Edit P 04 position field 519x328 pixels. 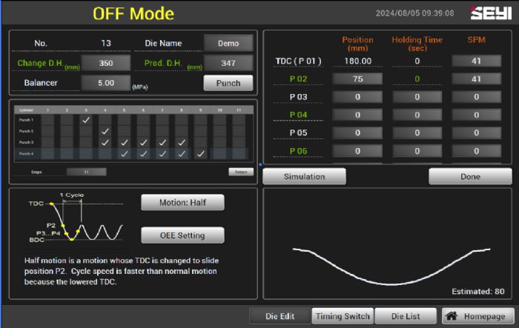(357, 115)
